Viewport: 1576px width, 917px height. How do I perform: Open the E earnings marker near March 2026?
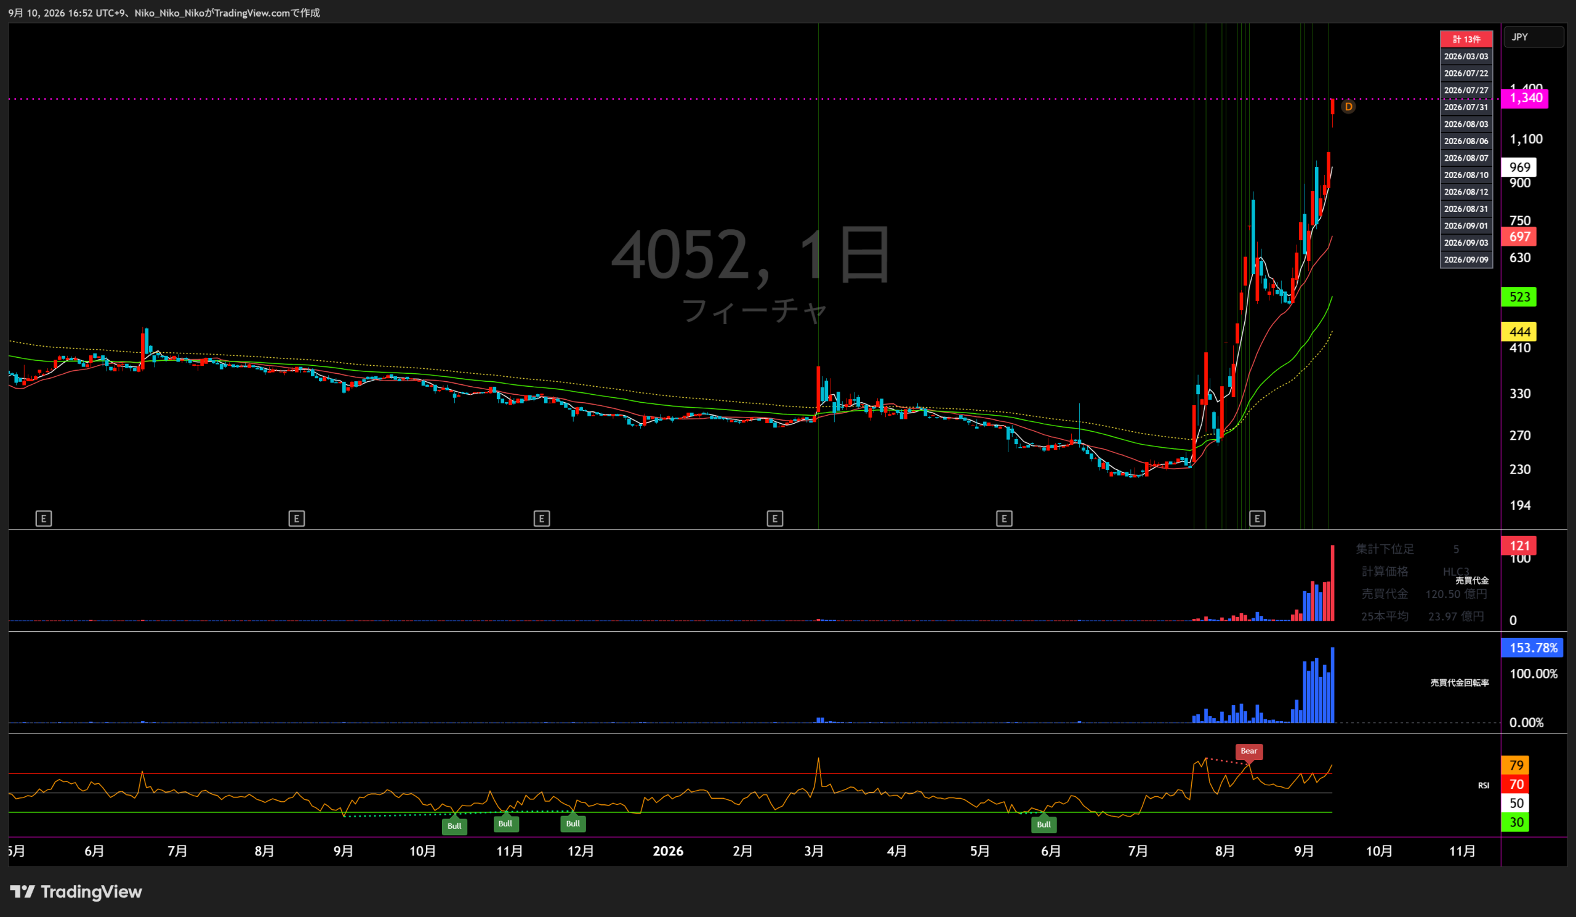[775, 519]
